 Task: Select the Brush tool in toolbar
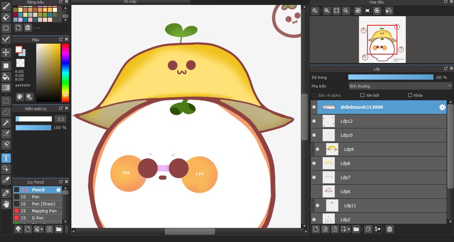tap(6, 6)
